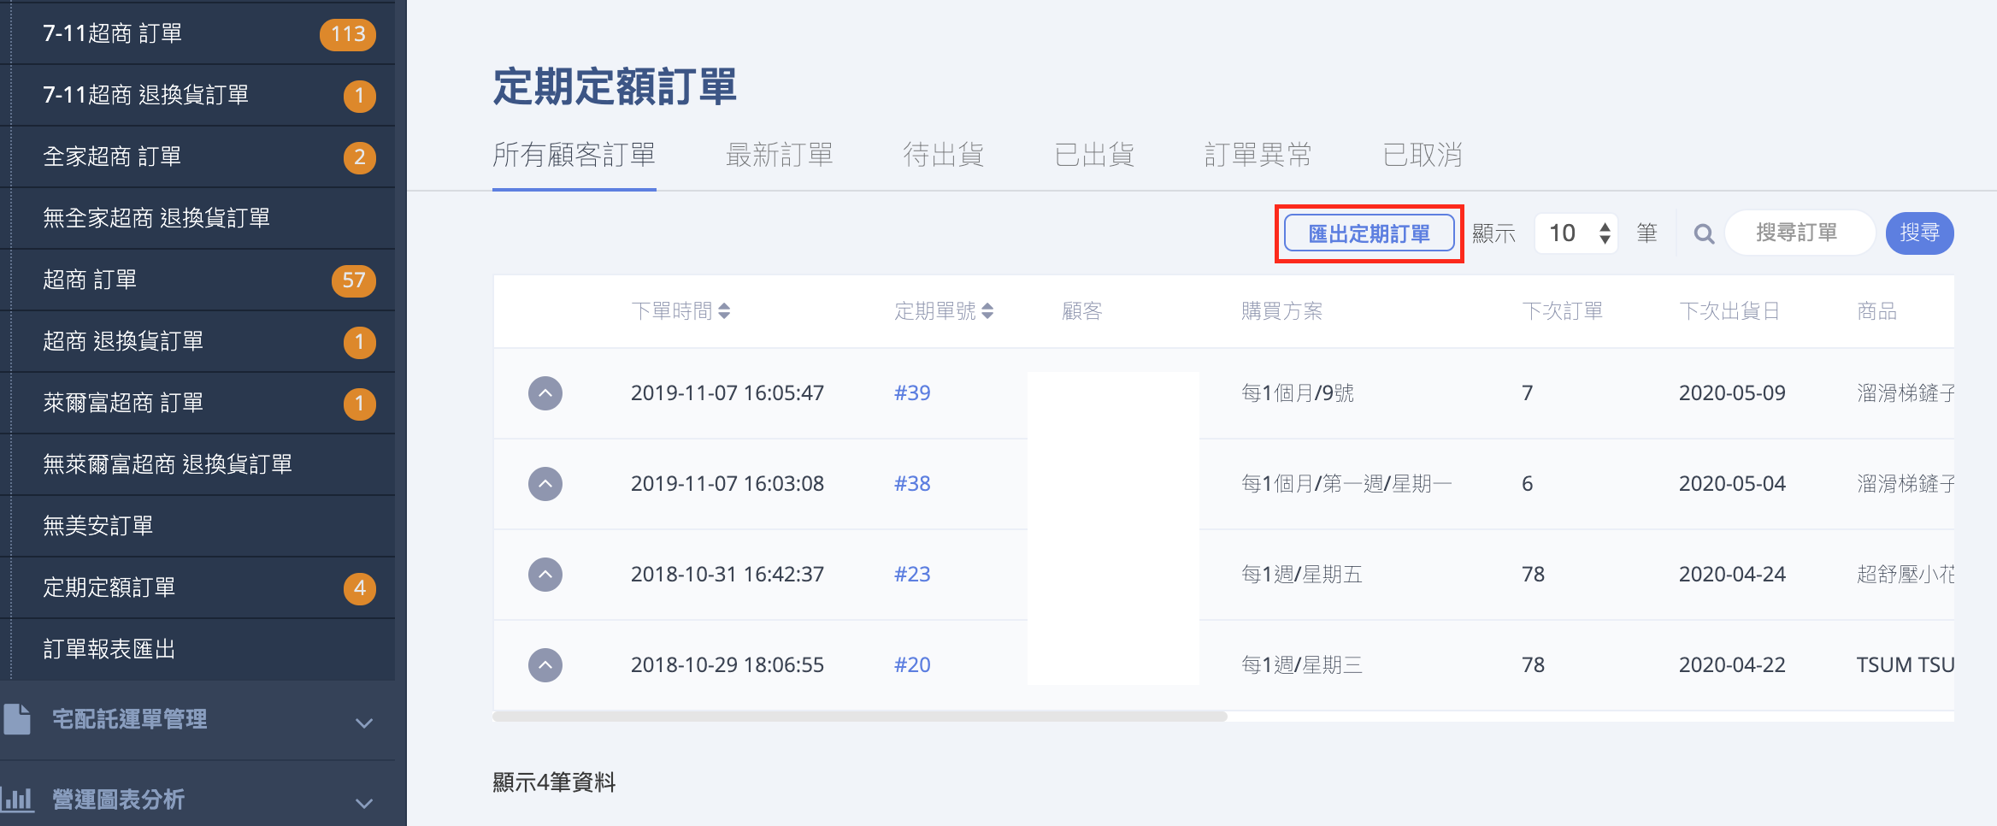The height and width of the screenshot is (826, 1997).
Task: Sort by 定期單號 column
Action: [x=944, y=311]
